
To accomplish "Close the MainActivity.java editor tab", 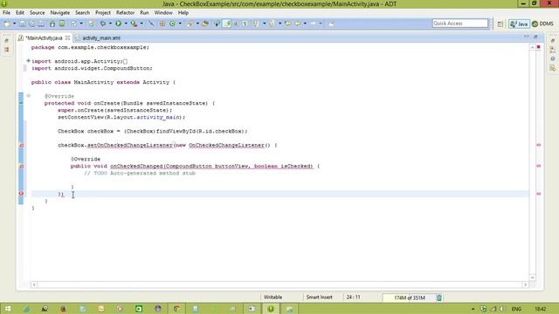I will point(67,38).
